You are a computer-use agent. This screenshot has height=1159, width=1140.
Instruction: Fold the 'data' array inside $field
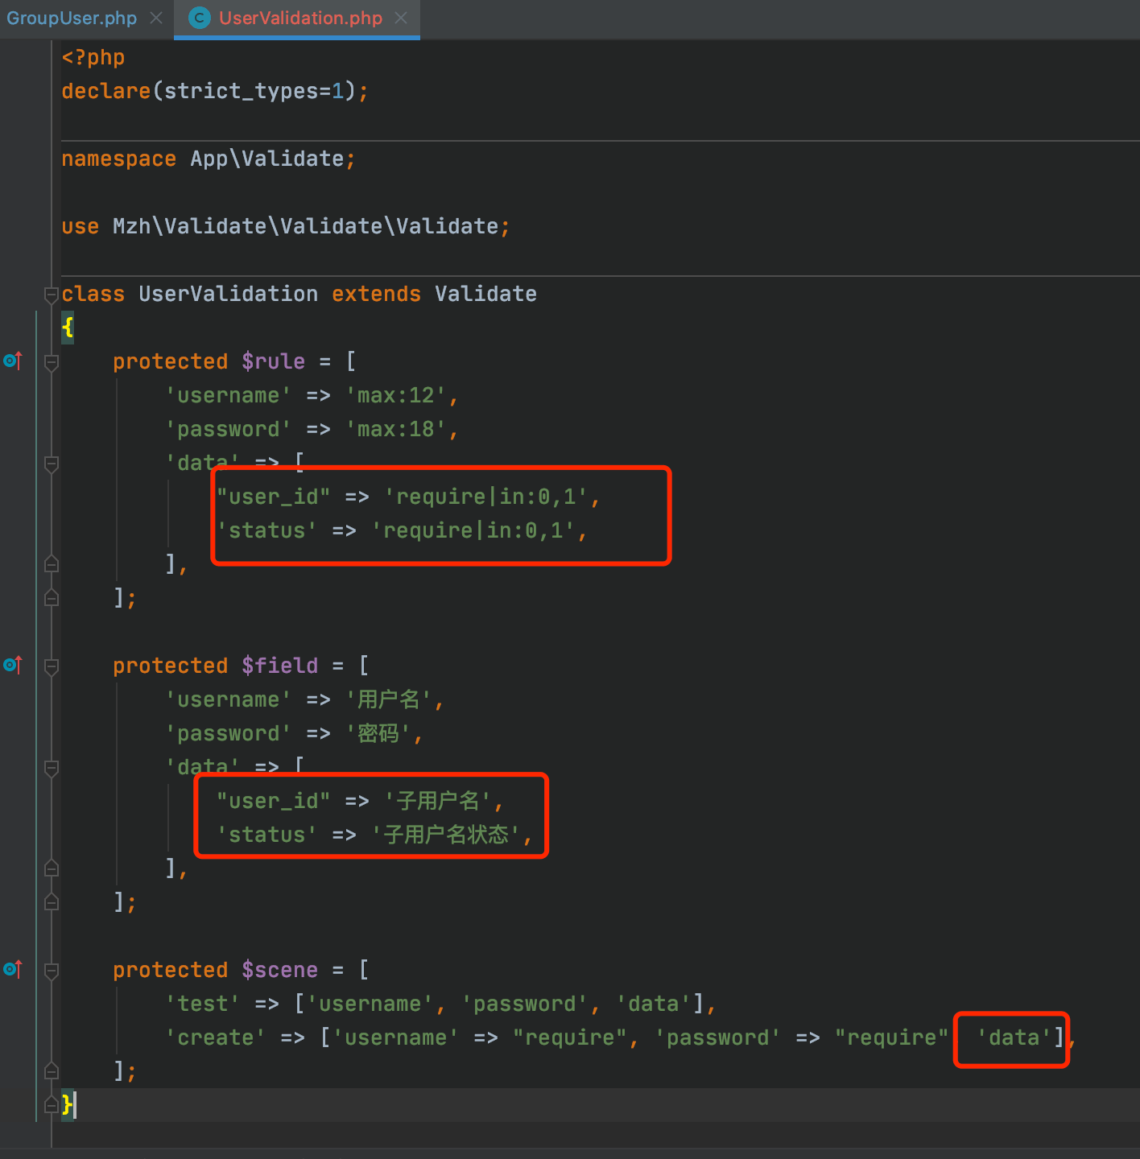coord(52,768)
